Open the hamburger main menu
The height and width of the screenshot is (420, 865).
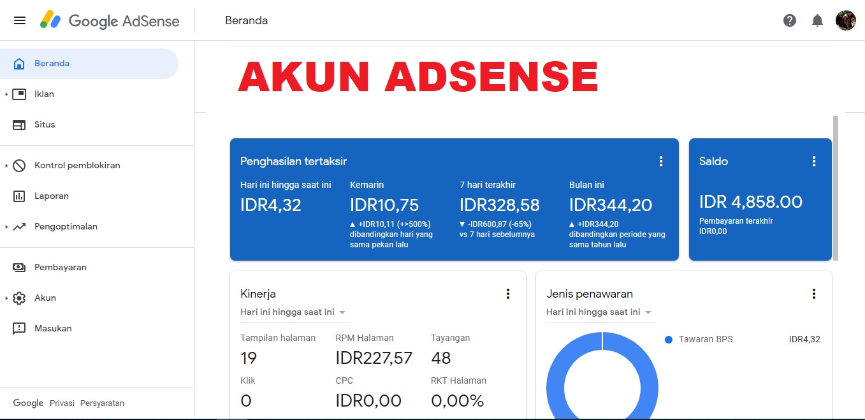[x=20, y=20]
